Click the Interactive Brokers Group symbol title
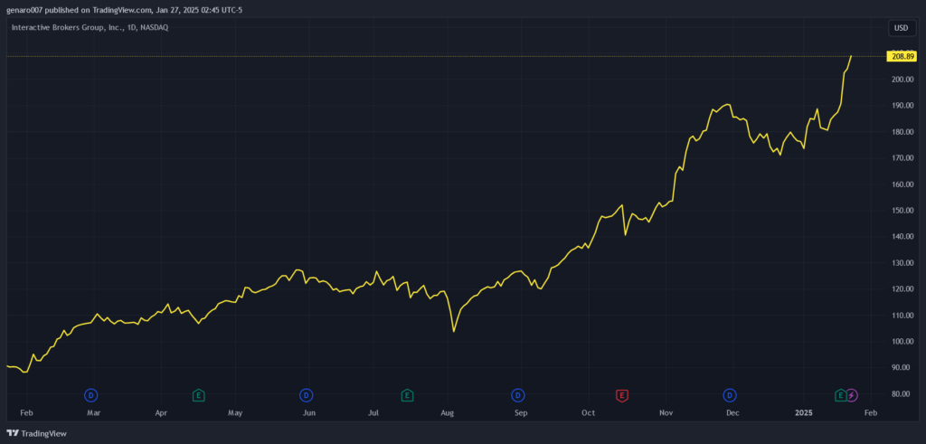The image size is (926, 444). click(x=89, y=27)
